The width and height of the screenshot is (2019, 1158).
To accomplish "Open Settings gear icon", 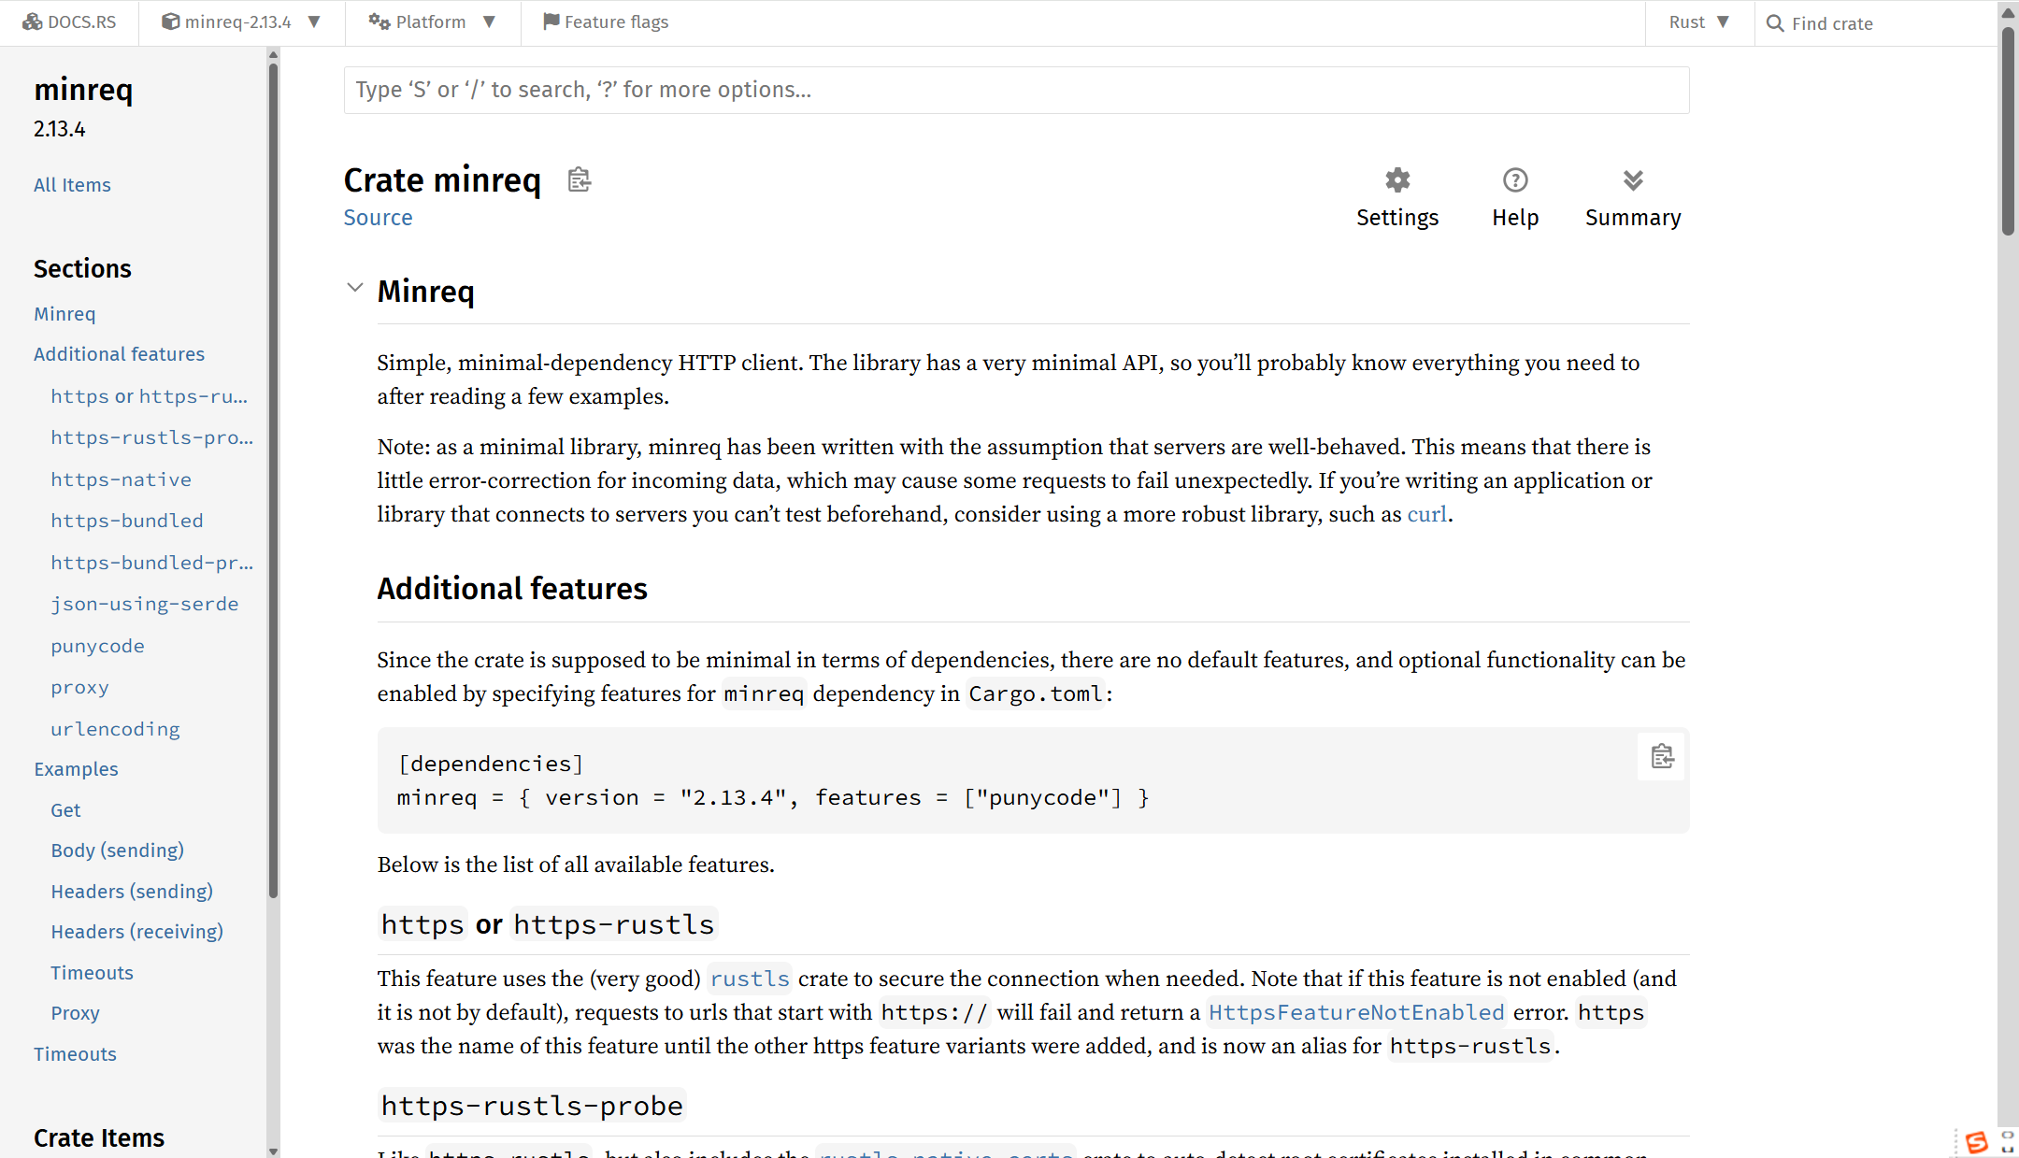I will 1397,179.
